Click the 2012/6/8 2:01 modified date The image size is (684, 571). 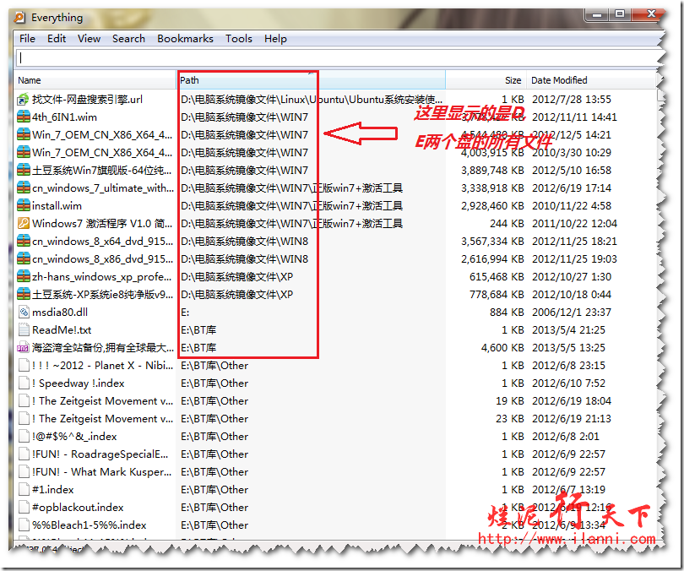[565, 437]
